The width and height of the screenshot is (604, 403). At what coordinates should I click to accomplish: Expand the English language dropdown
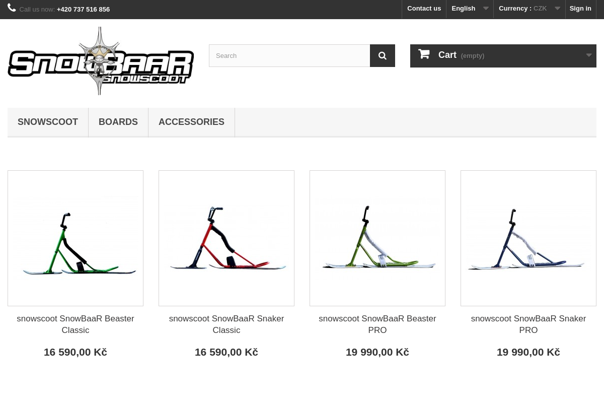click(x=485, y=9)
